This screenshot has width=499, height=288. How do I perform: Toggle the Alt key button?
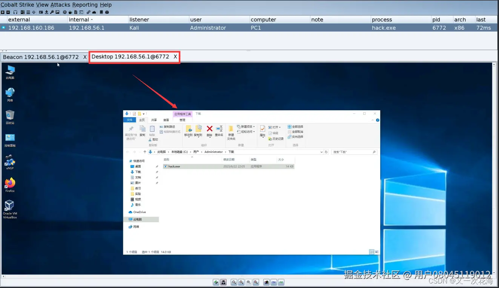tap(281, 282)
